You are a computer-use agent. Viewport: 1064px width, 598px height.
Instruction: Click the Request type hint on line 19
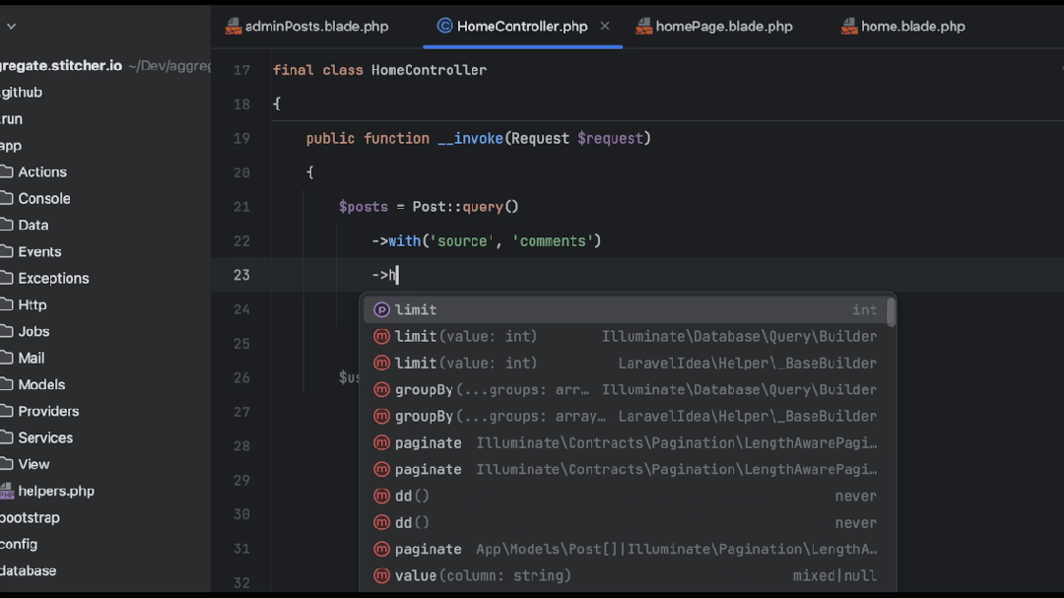(540, 139)
